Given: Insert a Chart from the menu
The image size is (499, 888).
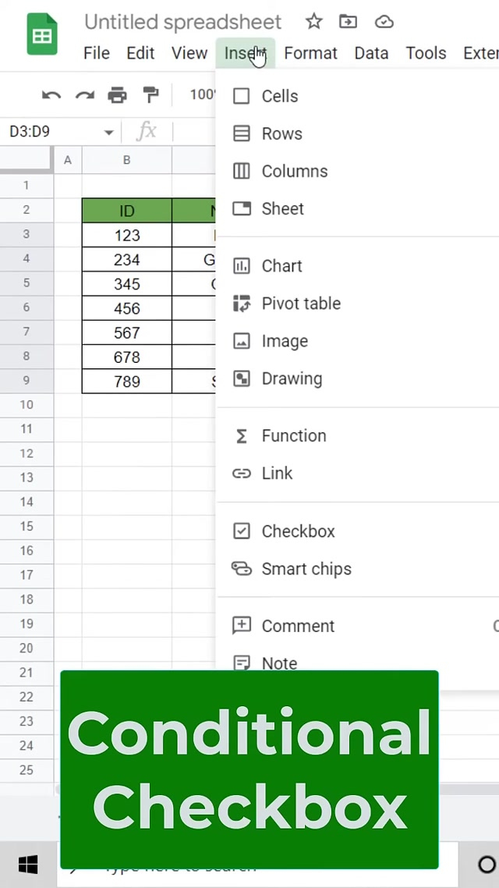Looking at the screenshot, I should 281,266.
